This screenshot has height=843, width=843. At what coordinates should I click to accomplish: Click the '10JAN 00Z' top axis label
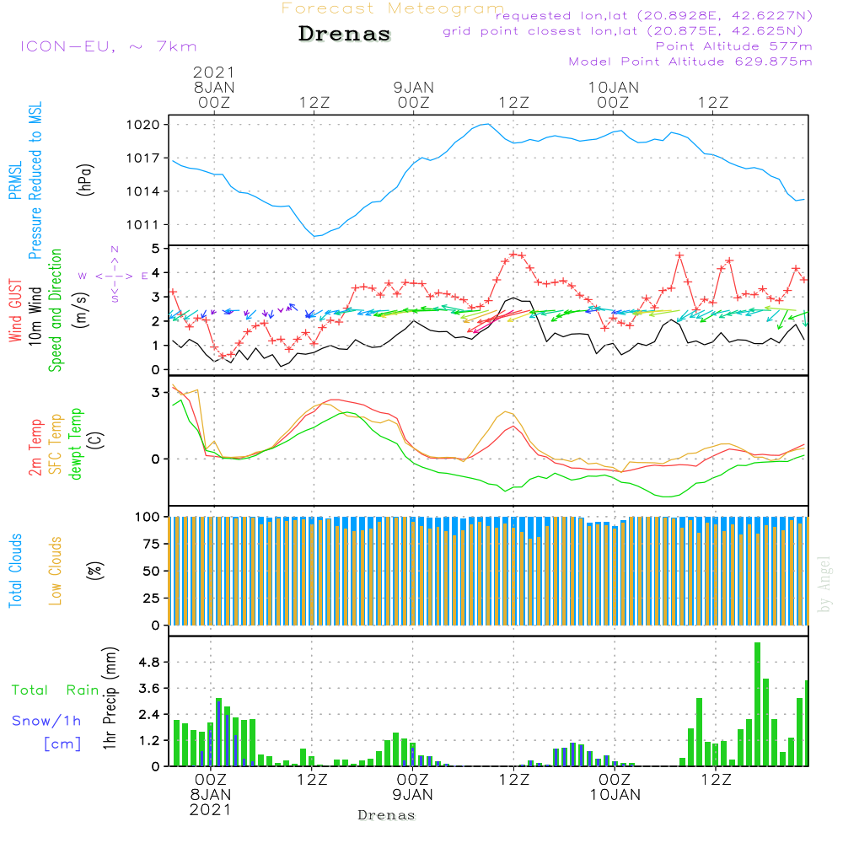pos(614,95)
